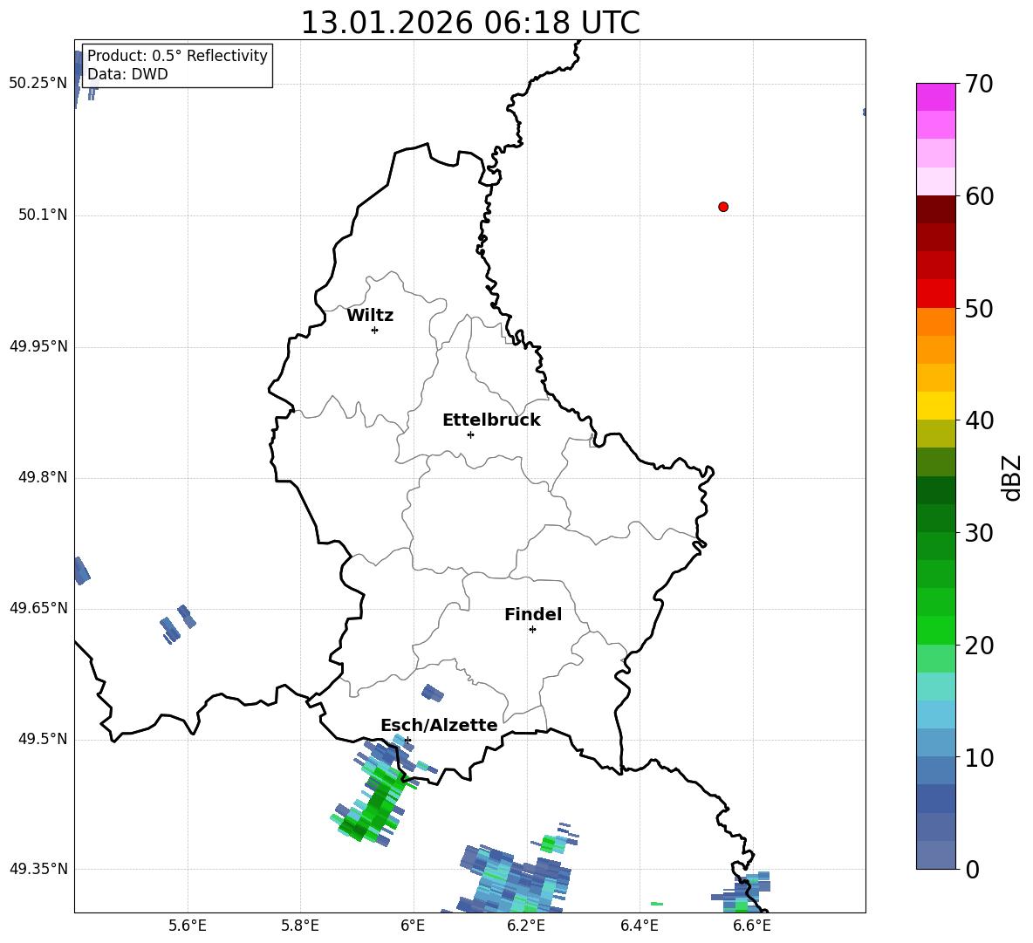Click the 6.6°E longitude label
The width and height of the screenshot is (1033, 943).
752,926
